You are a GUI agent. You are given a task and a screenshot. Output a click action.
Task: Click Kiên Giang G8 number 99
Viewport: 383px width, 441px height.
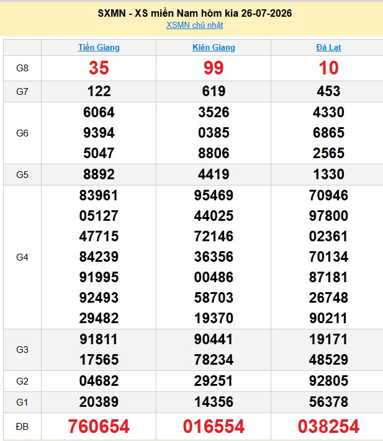click(214, 68)
